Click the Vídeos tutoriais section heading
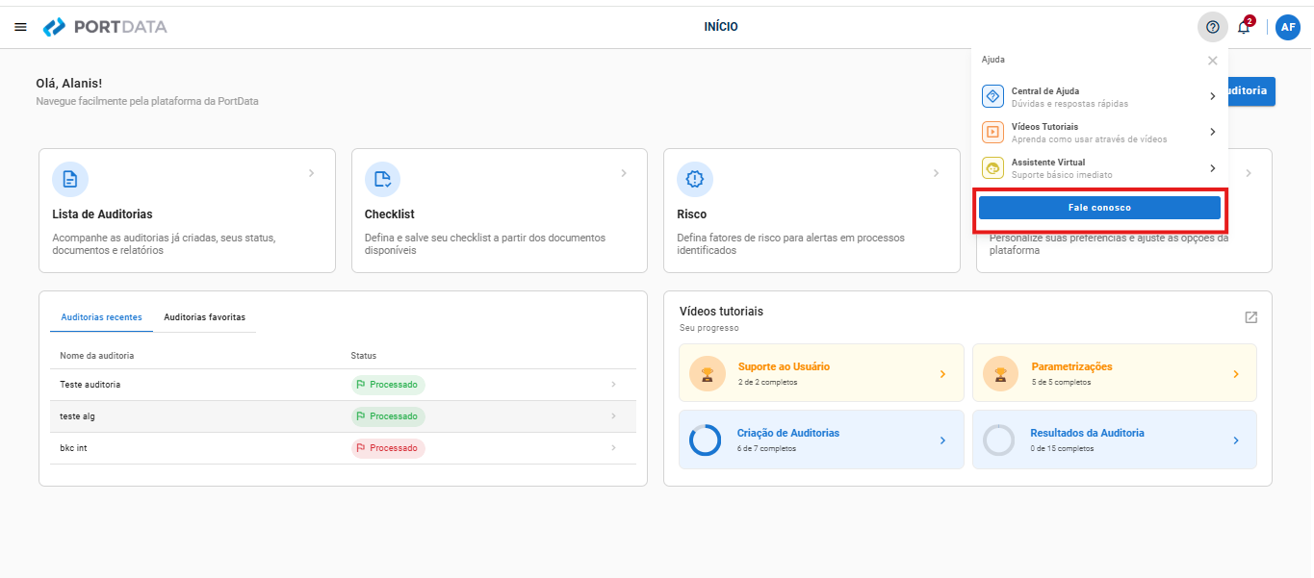This screenshot has height=578, width=1314. pyautogui.click(x=721, y=312)
